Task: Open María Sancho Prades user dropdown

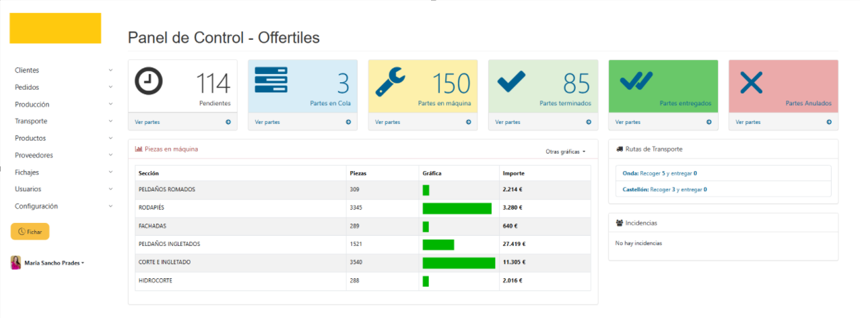Action: [x=54, y=263]
